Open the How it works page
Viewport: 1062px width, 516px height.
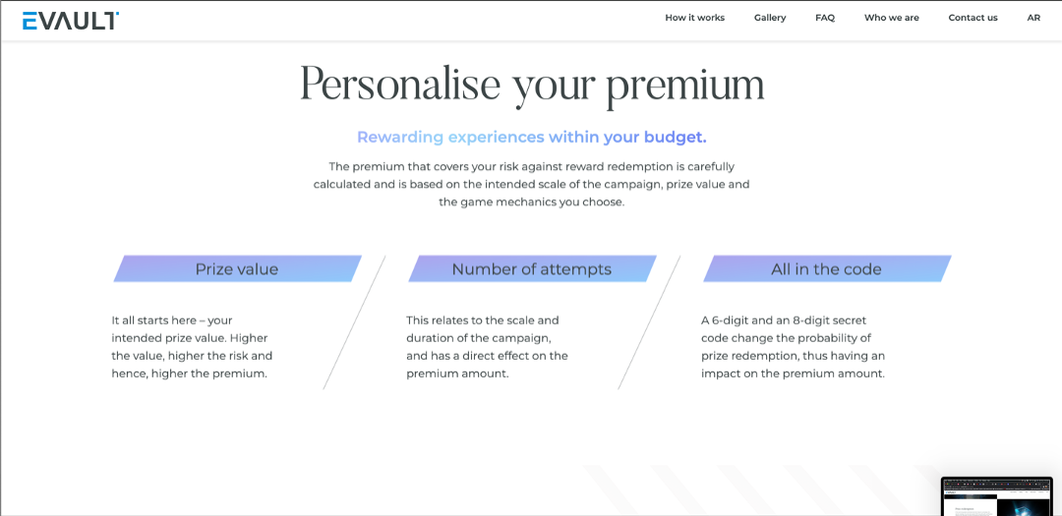694,18
